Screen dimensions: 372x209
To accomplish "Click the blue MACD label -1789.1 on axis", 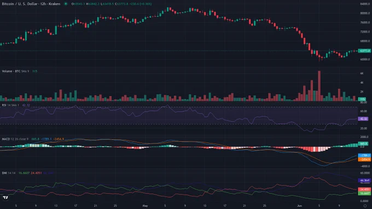I will [x=364, y=156].
